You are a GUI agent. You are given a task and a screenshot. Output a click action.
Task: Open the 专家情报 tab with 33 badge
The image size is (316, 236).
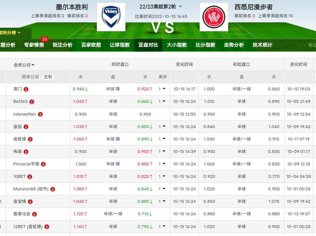pos(34,45)
